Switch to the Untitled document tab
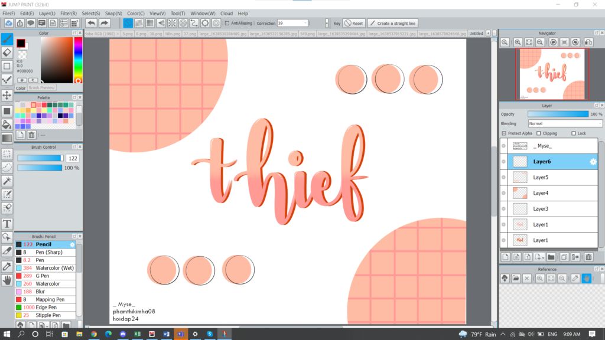The height and width of the screenshot is (340, 605). [476, 34]
